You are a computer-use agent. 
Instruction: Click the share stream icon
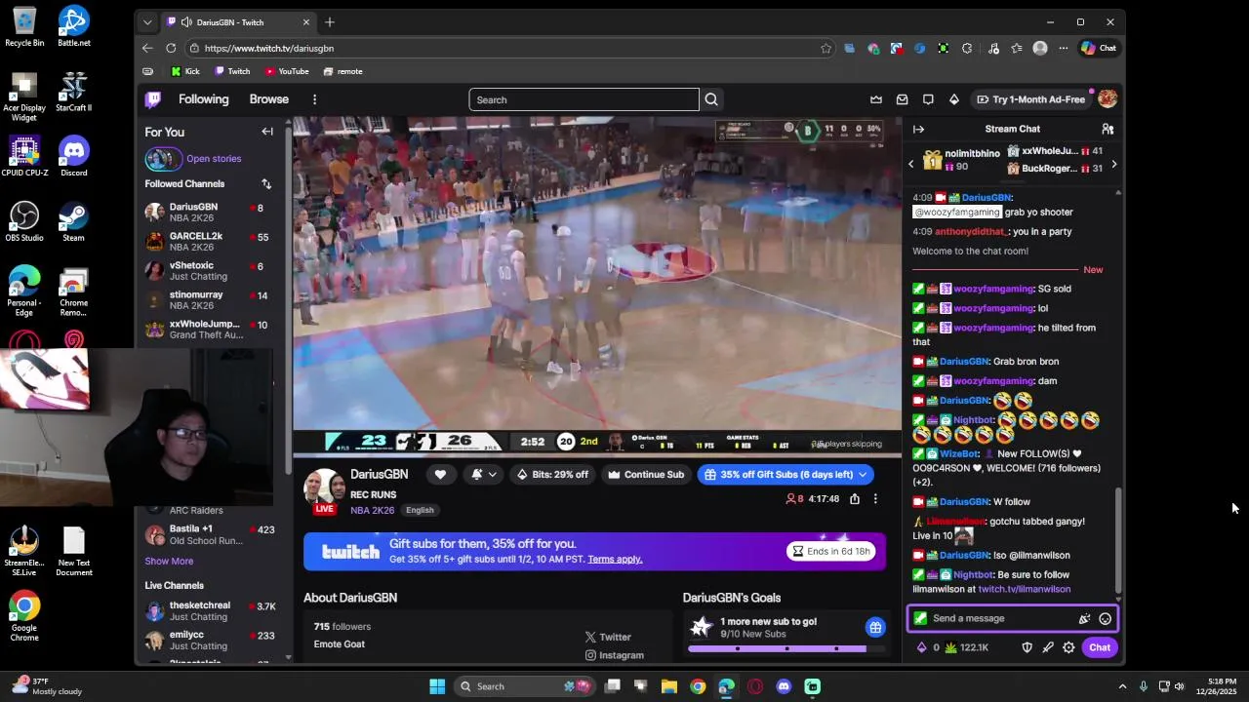[855, 498]
